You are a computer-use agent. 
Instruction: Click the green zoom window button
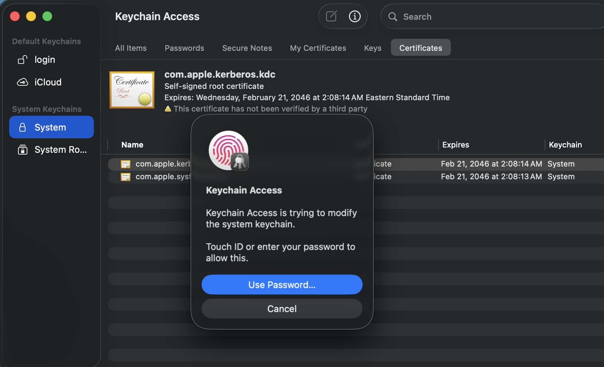pyautogui.click(x=47, y=16)
